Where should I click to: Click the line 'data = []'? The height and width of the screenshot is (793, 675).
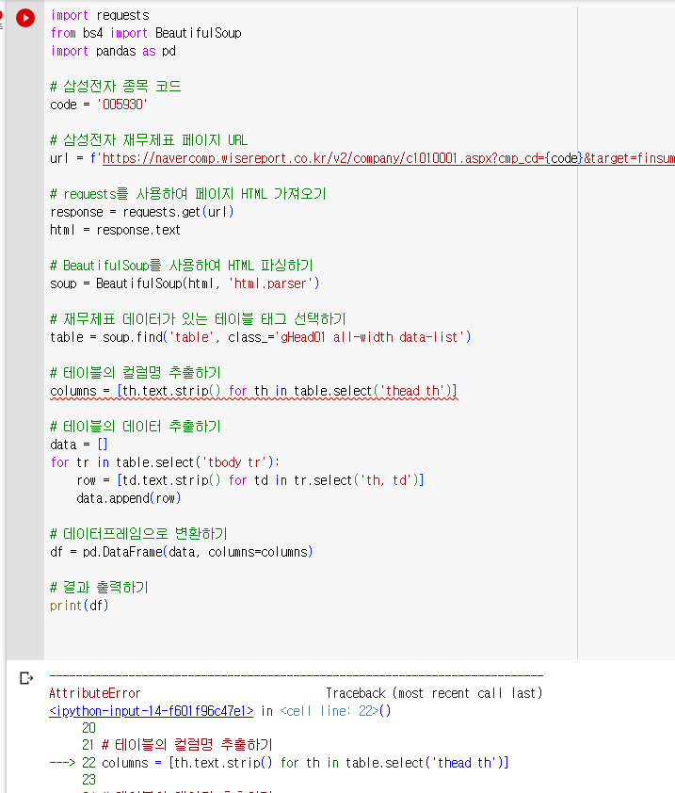[x=78, y=445]
